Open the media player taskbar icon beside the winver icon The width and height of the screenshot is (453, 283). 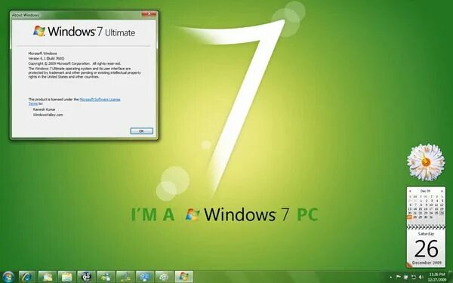click(164, 277)
